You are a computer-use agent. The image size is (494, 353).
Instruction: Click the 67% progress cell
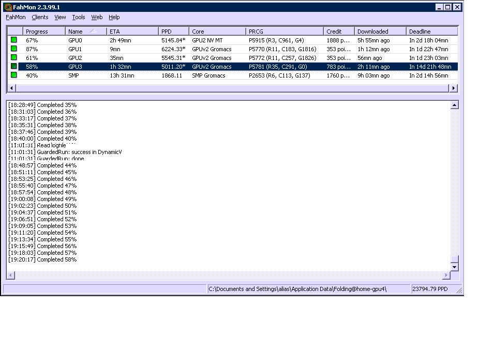pos(32,40)
